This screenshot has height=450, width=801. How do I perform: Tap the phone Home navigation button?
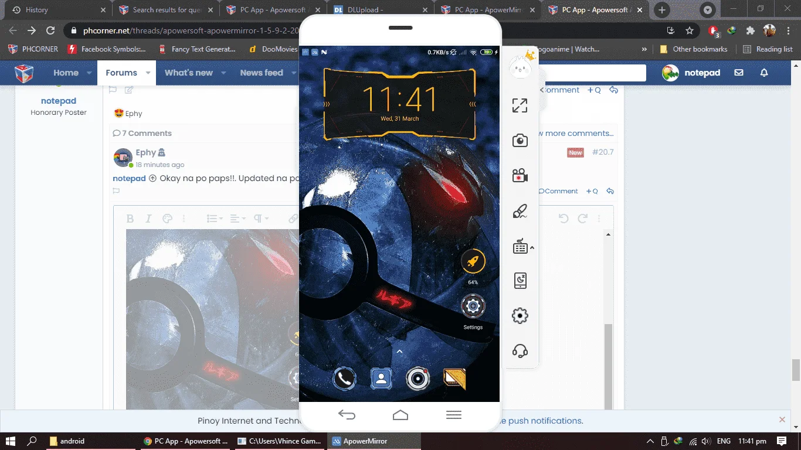[400, 415]
